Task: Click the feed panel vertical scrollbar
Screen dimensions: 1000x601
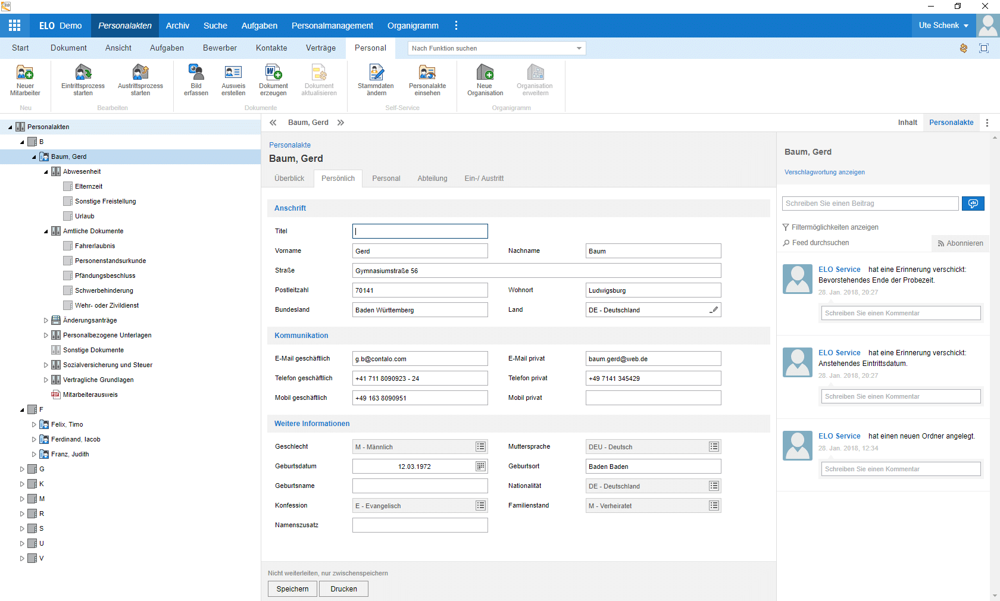Action: point(995,367)
